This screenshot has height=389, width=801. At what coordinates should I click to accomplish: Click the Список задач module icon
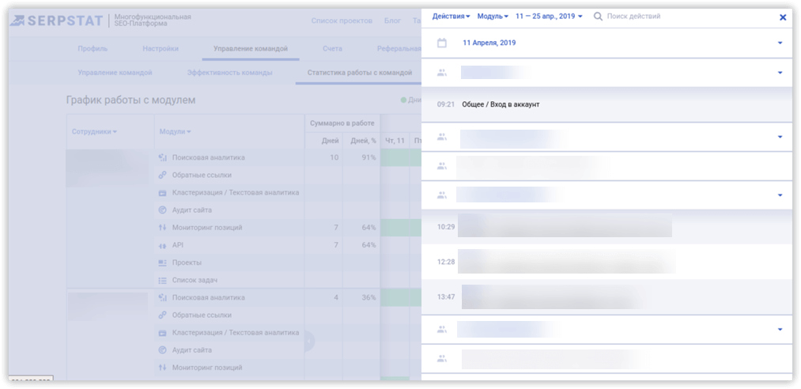(162, 280)
